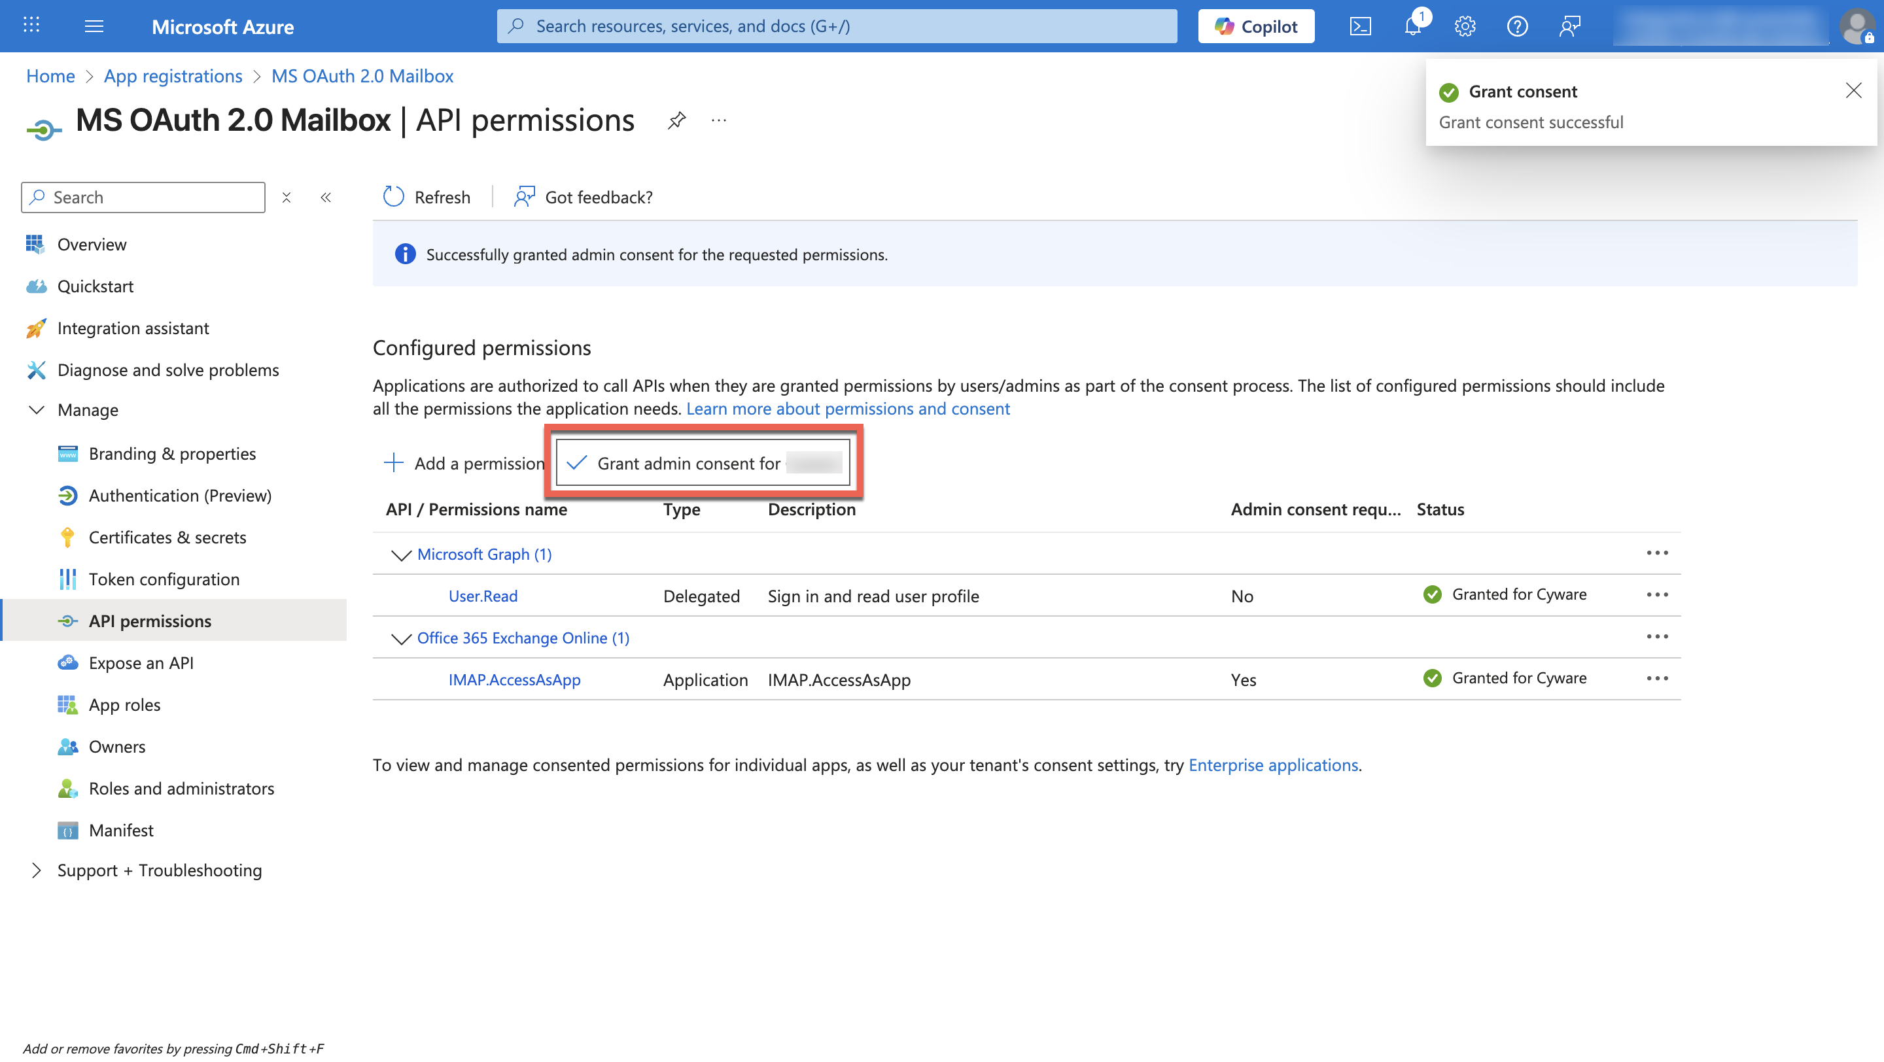Collapse the Manage menu section
The width and height of the screenshot is (1884, 1062).
36,410
